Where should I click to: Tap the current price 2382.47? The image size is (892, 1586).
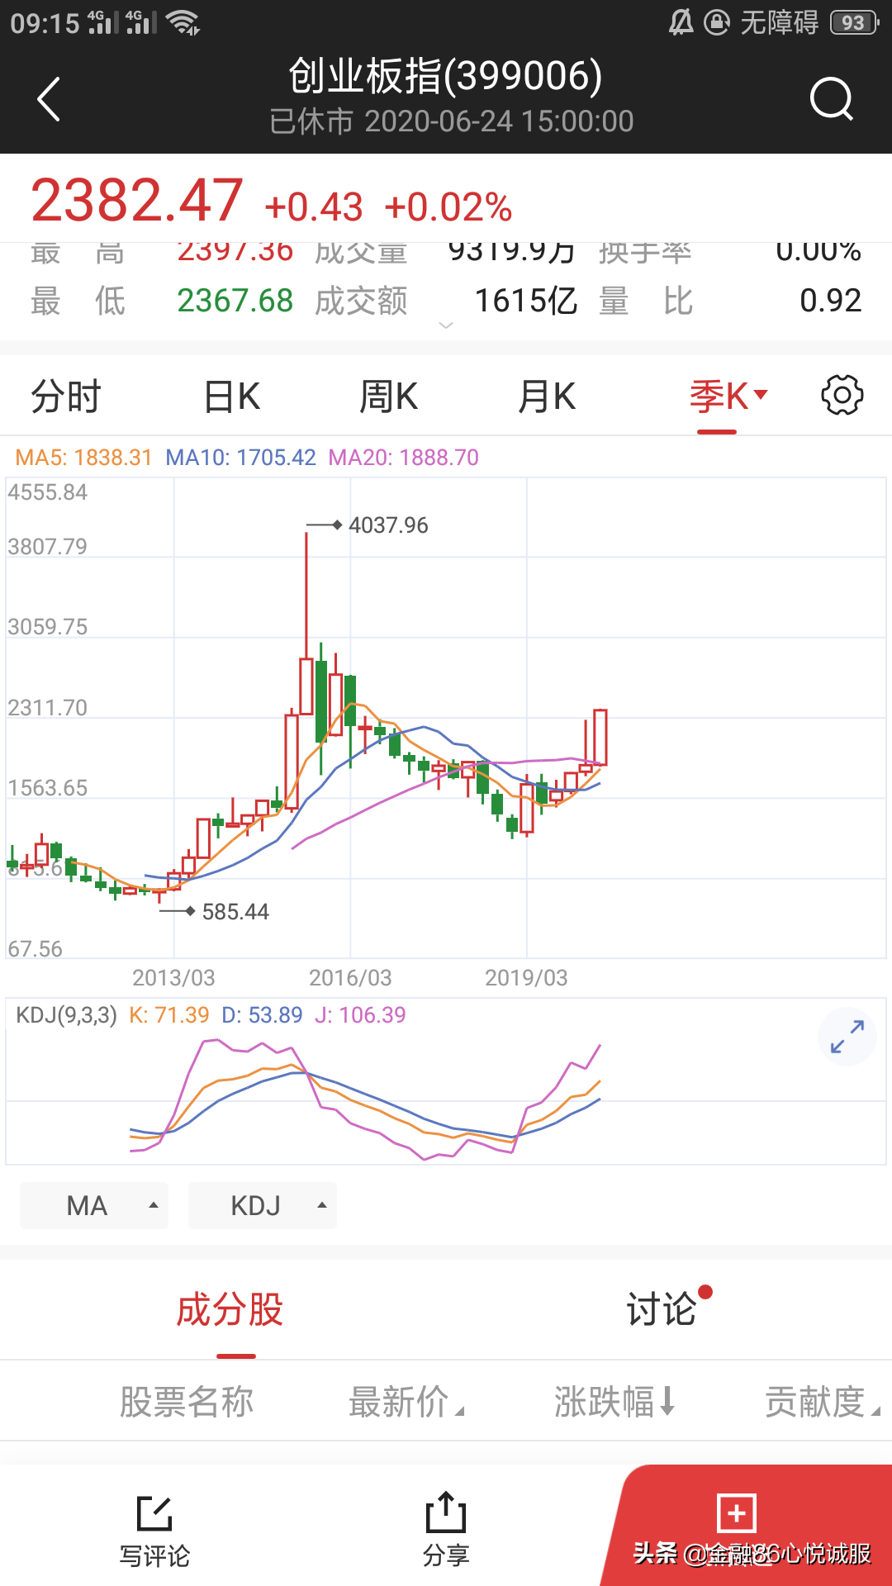pyautogui.click(x=137, y=201)
